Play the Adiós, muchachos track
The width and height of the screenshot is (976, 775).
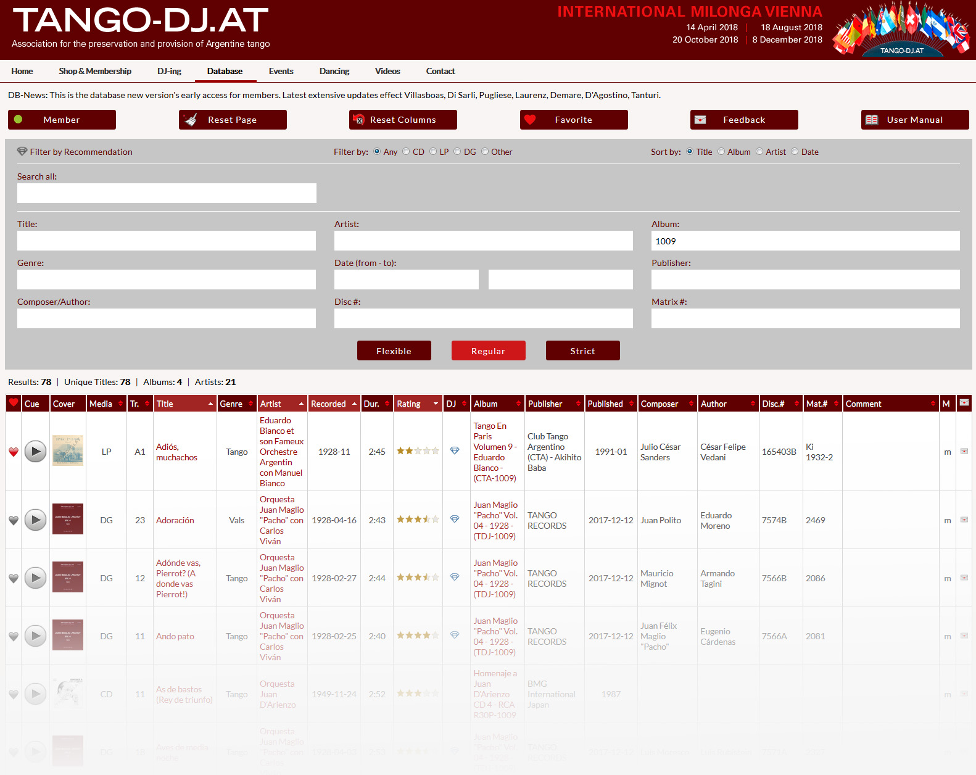pos(36,452)
